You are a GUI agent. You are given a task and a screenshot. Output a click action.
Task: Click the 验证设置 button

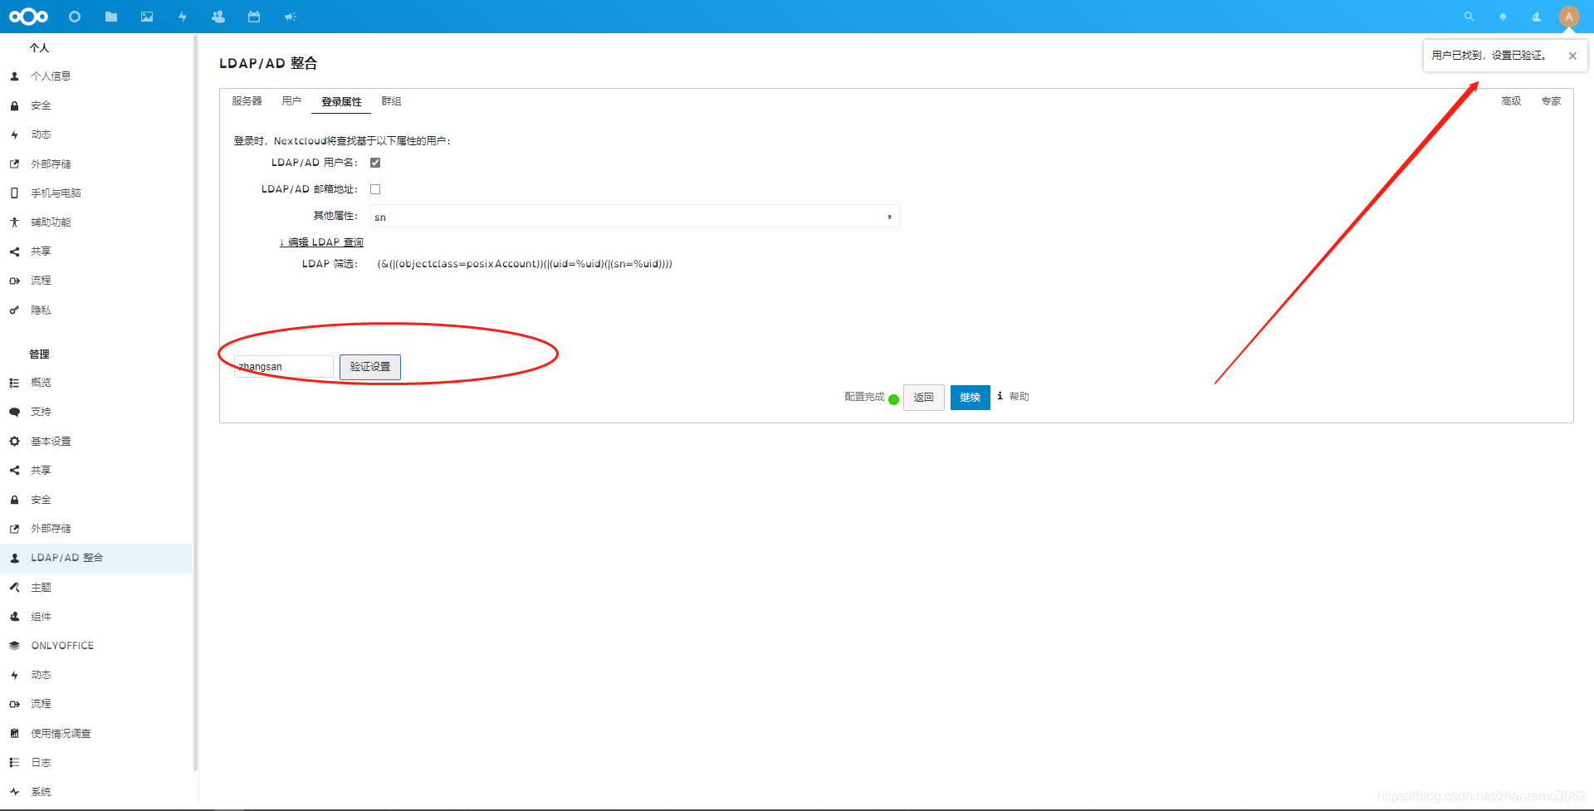[x=370, y=367]
